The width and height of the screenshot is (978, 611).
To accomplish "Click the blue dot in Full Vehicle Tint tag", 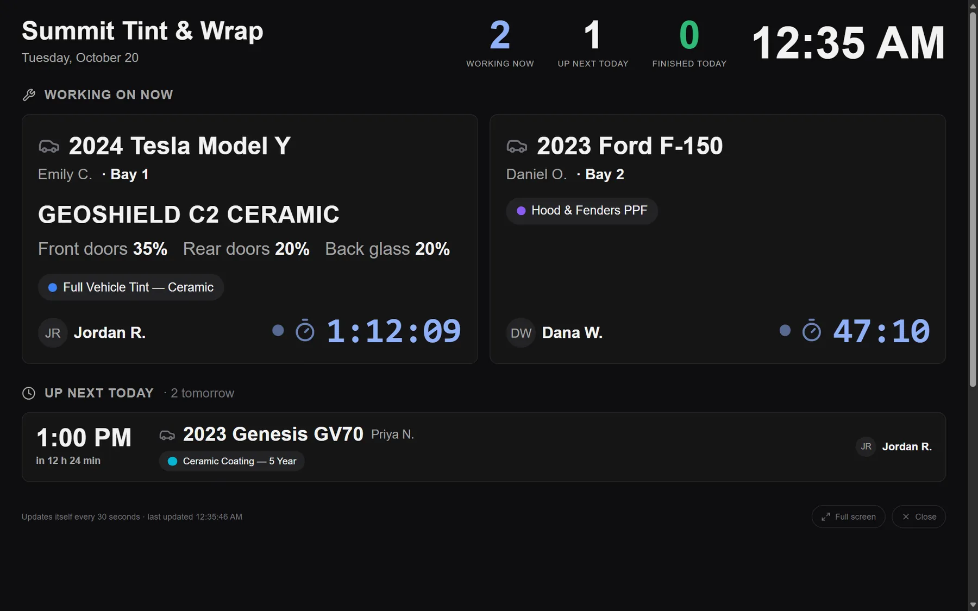I will [53, 287].
